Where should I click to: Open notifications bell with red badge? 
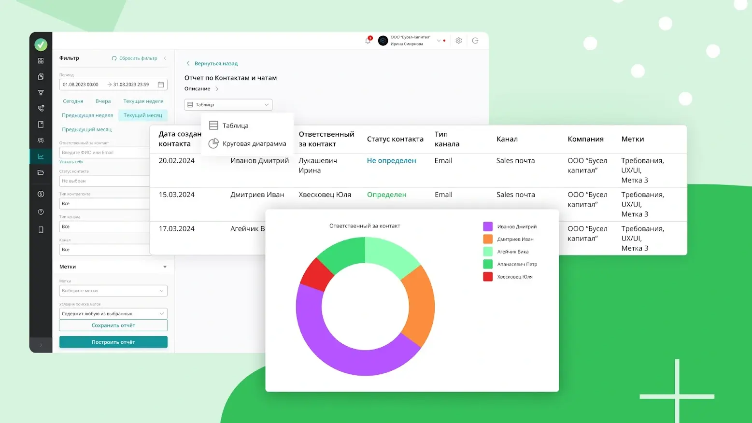(368, 41)
